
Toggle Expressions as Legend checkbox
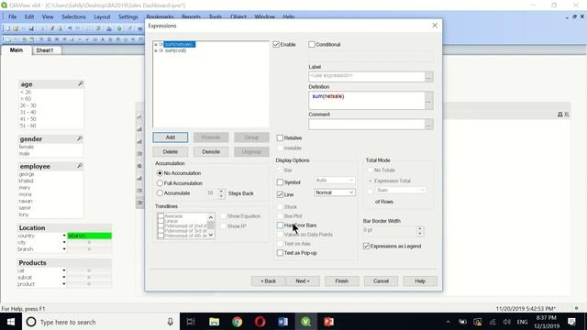pyautogui.click(x=367, y=247)
